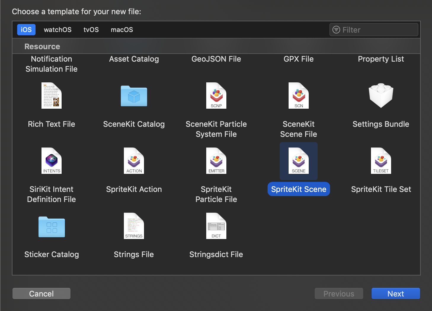Select the Property List label
Image resolution: width=432 pixels, height=311 pixels.
(x=381, y=59)
